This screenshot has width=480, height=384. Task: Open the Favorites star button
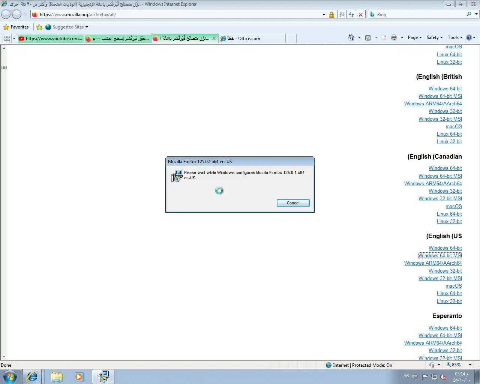click(x=16, y=27)
